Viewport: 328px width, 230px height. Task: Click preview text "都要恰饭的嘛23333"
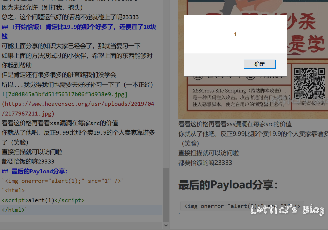pos(205,162)
